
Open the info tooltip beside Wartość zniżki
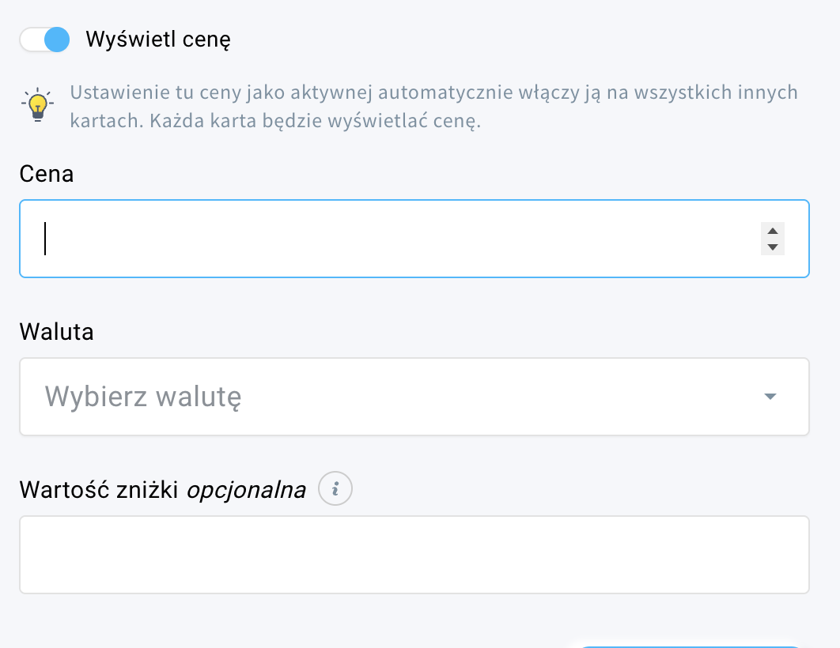point(335,488)
